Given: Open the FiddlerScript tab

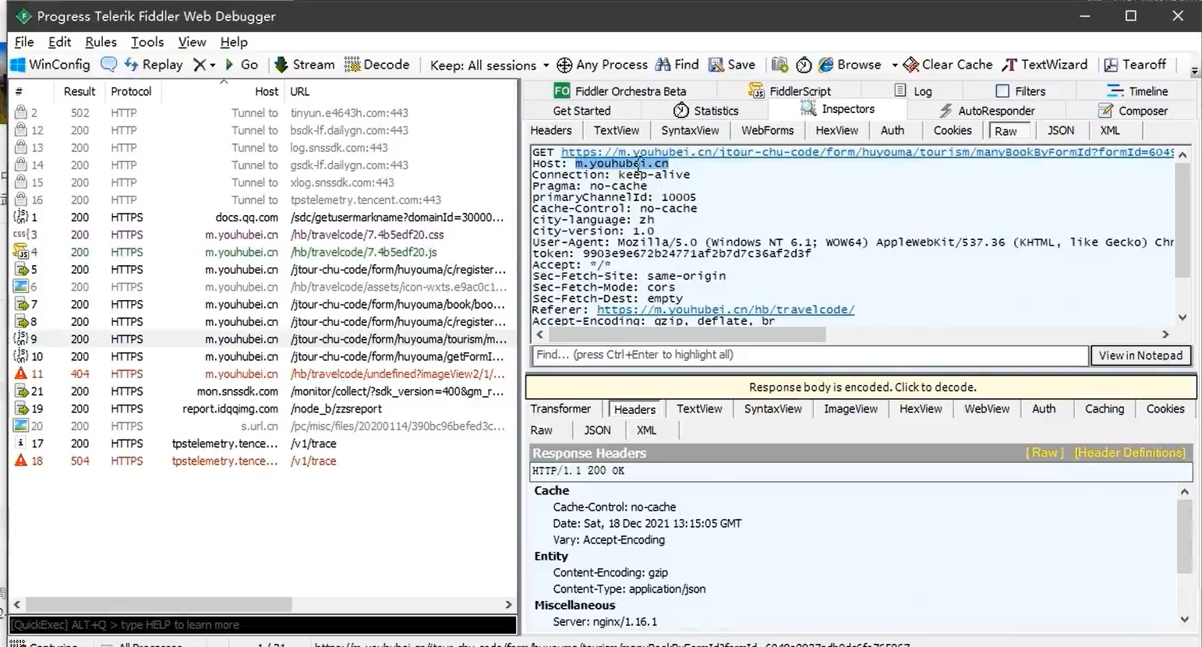Looking at the screenshot, I should [790, 91].
